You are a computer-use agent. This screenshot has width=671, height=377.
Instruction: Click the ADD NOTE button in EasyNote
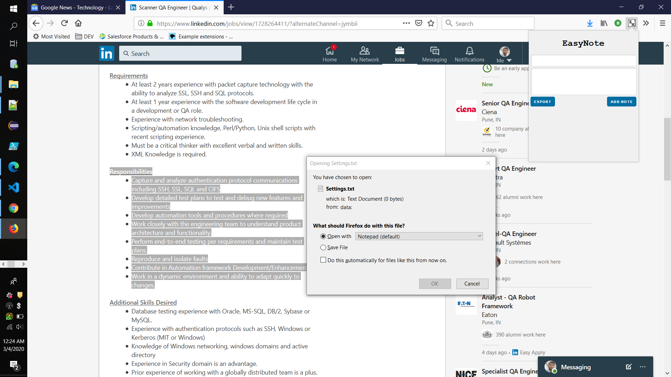click(x=622, y=101)
